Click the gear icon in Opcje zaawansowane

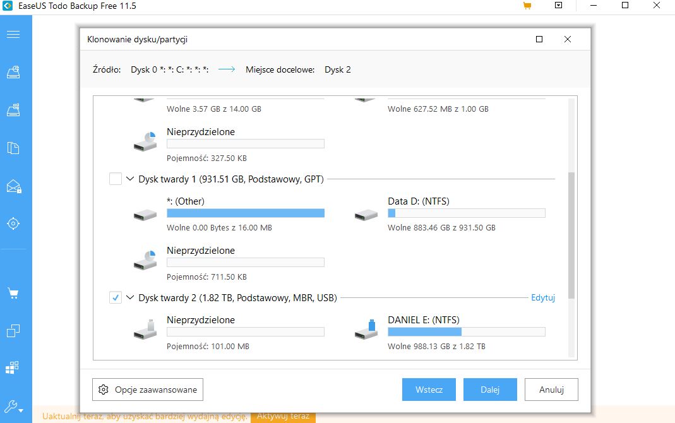[104, 390]
